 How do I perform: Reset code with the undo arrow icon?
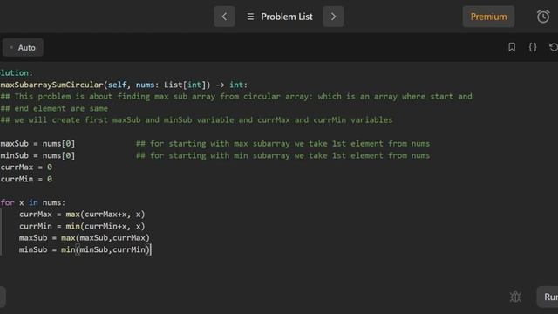(554, 47)
